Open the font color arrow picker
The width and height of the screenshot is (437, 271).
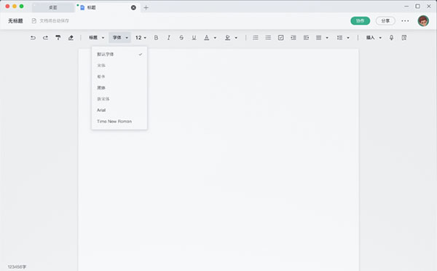click(215, 38)
